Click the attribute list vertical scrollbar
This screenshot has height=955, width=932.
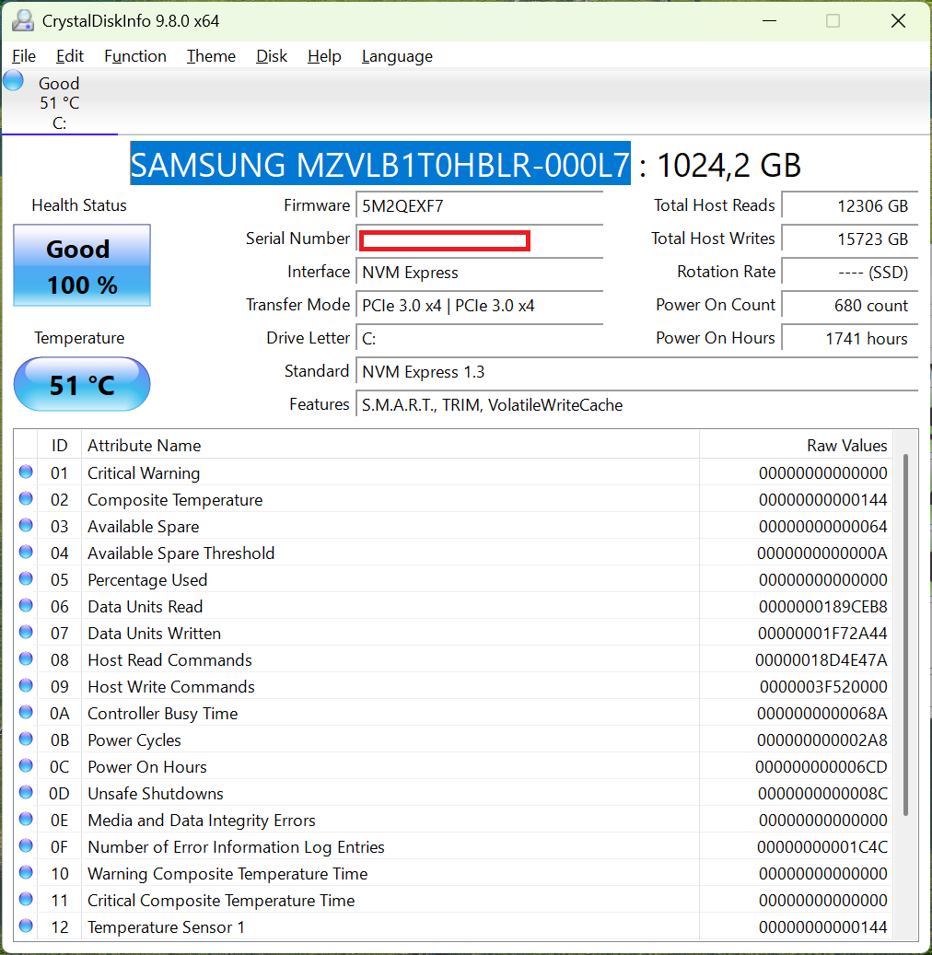[906, 635]
